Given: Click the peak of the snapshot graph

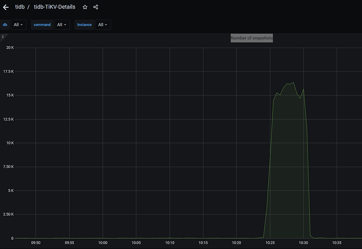Looking at the screenshot, I should click(293, 82).
